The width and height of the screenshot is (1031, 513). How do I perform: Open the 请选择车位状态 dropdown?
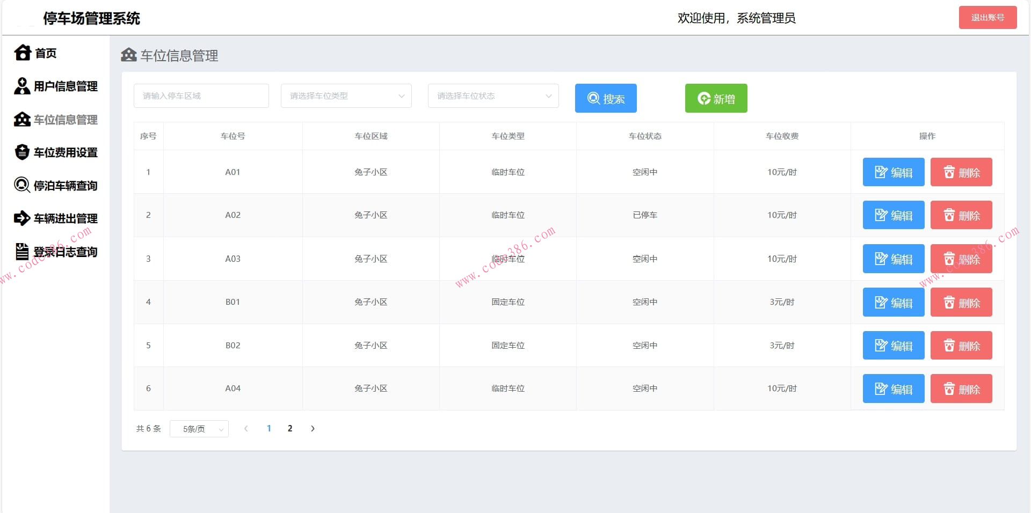[492, 96]
